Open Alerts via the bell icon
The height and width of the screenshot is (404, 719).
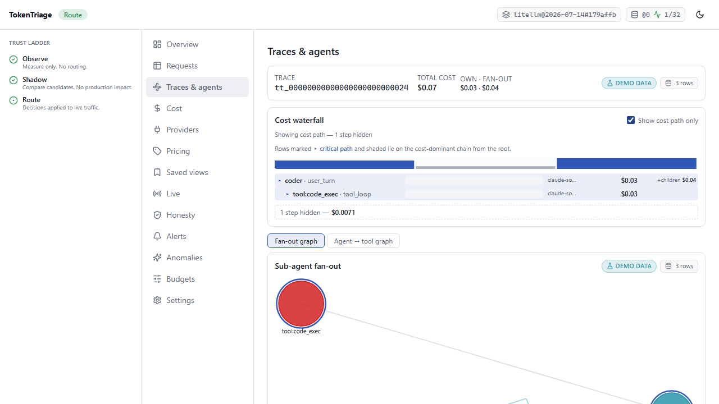point(157,236)
